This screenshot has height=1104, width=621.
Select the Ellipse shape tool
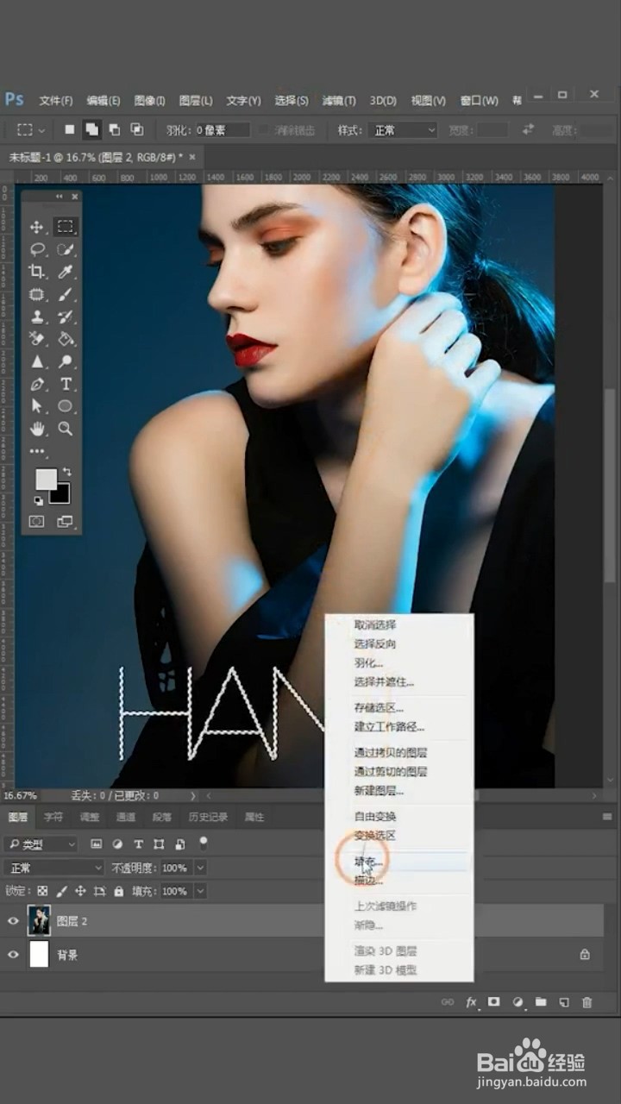(x=65, y=406)
